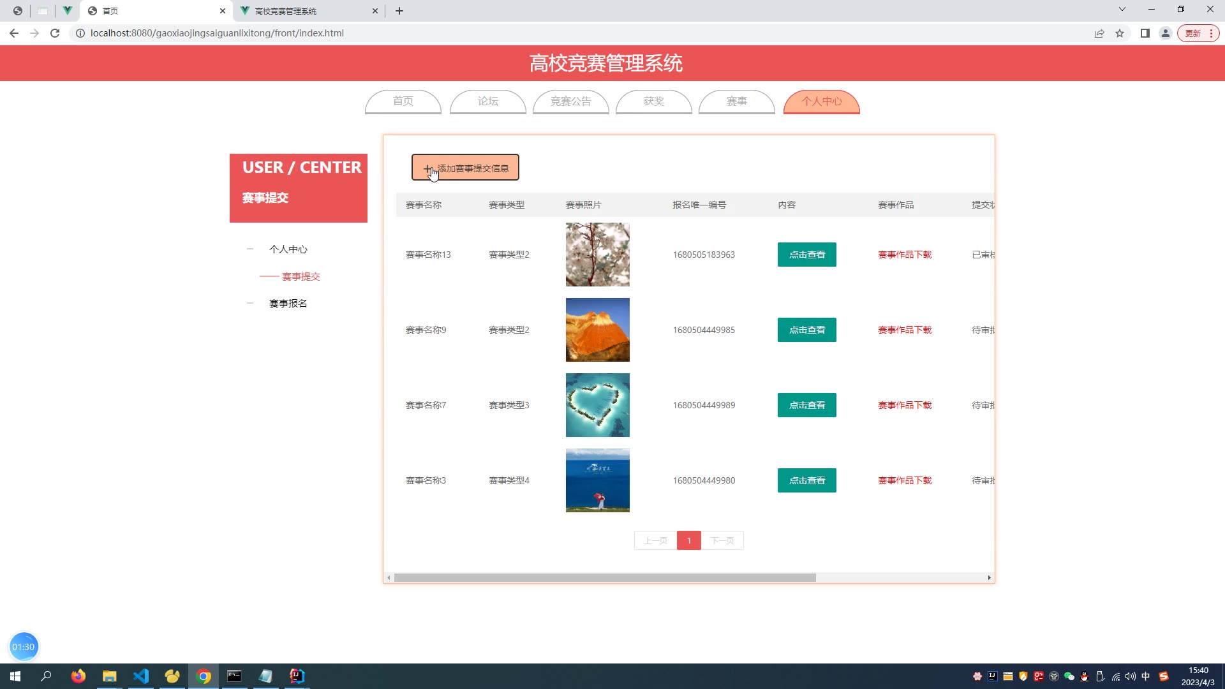The width and height of the screenshot is (1225, 689).
Task: Launch Firefox from the taskbar
Action: 78,676
